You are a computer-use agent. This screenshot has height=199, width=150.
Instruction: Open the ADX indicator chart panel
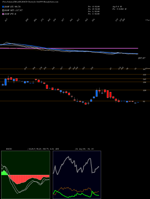(77, 175)
